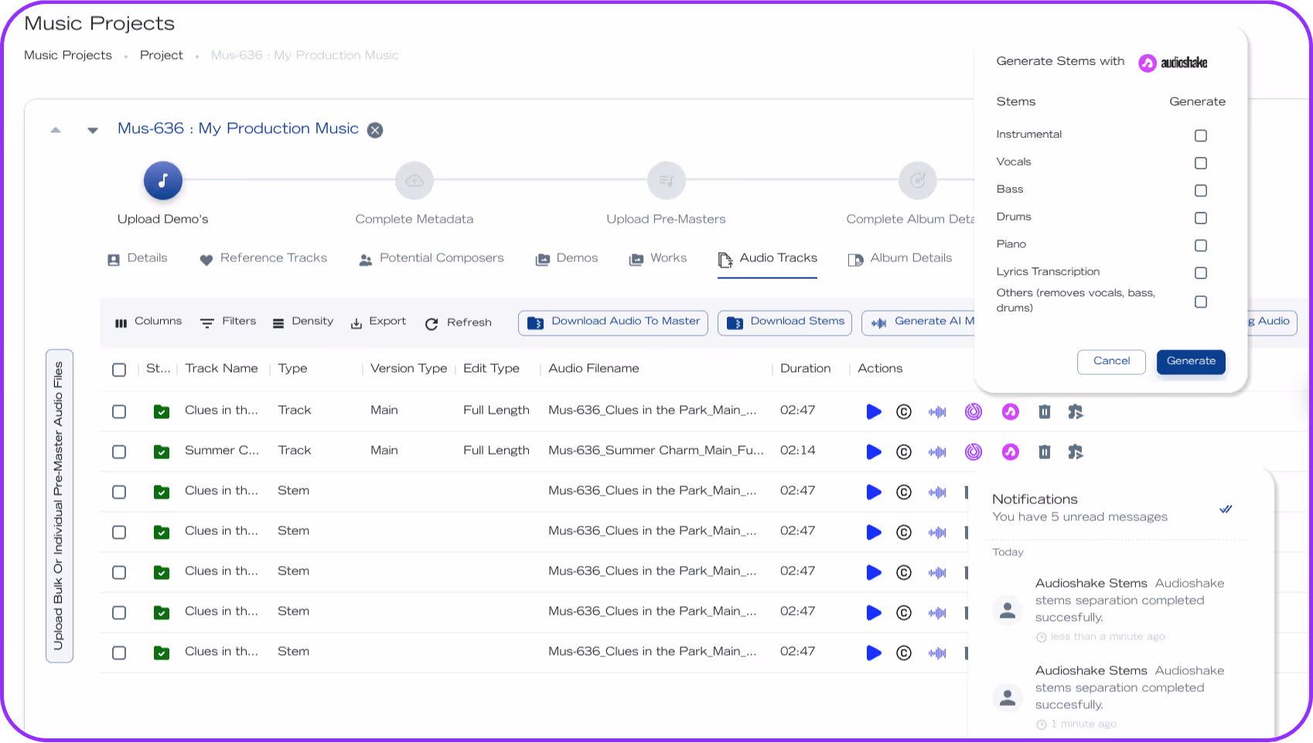Screen dimensions: 1313x743
Task: Go to the Album Details tab
Action: tap(900, 258)
